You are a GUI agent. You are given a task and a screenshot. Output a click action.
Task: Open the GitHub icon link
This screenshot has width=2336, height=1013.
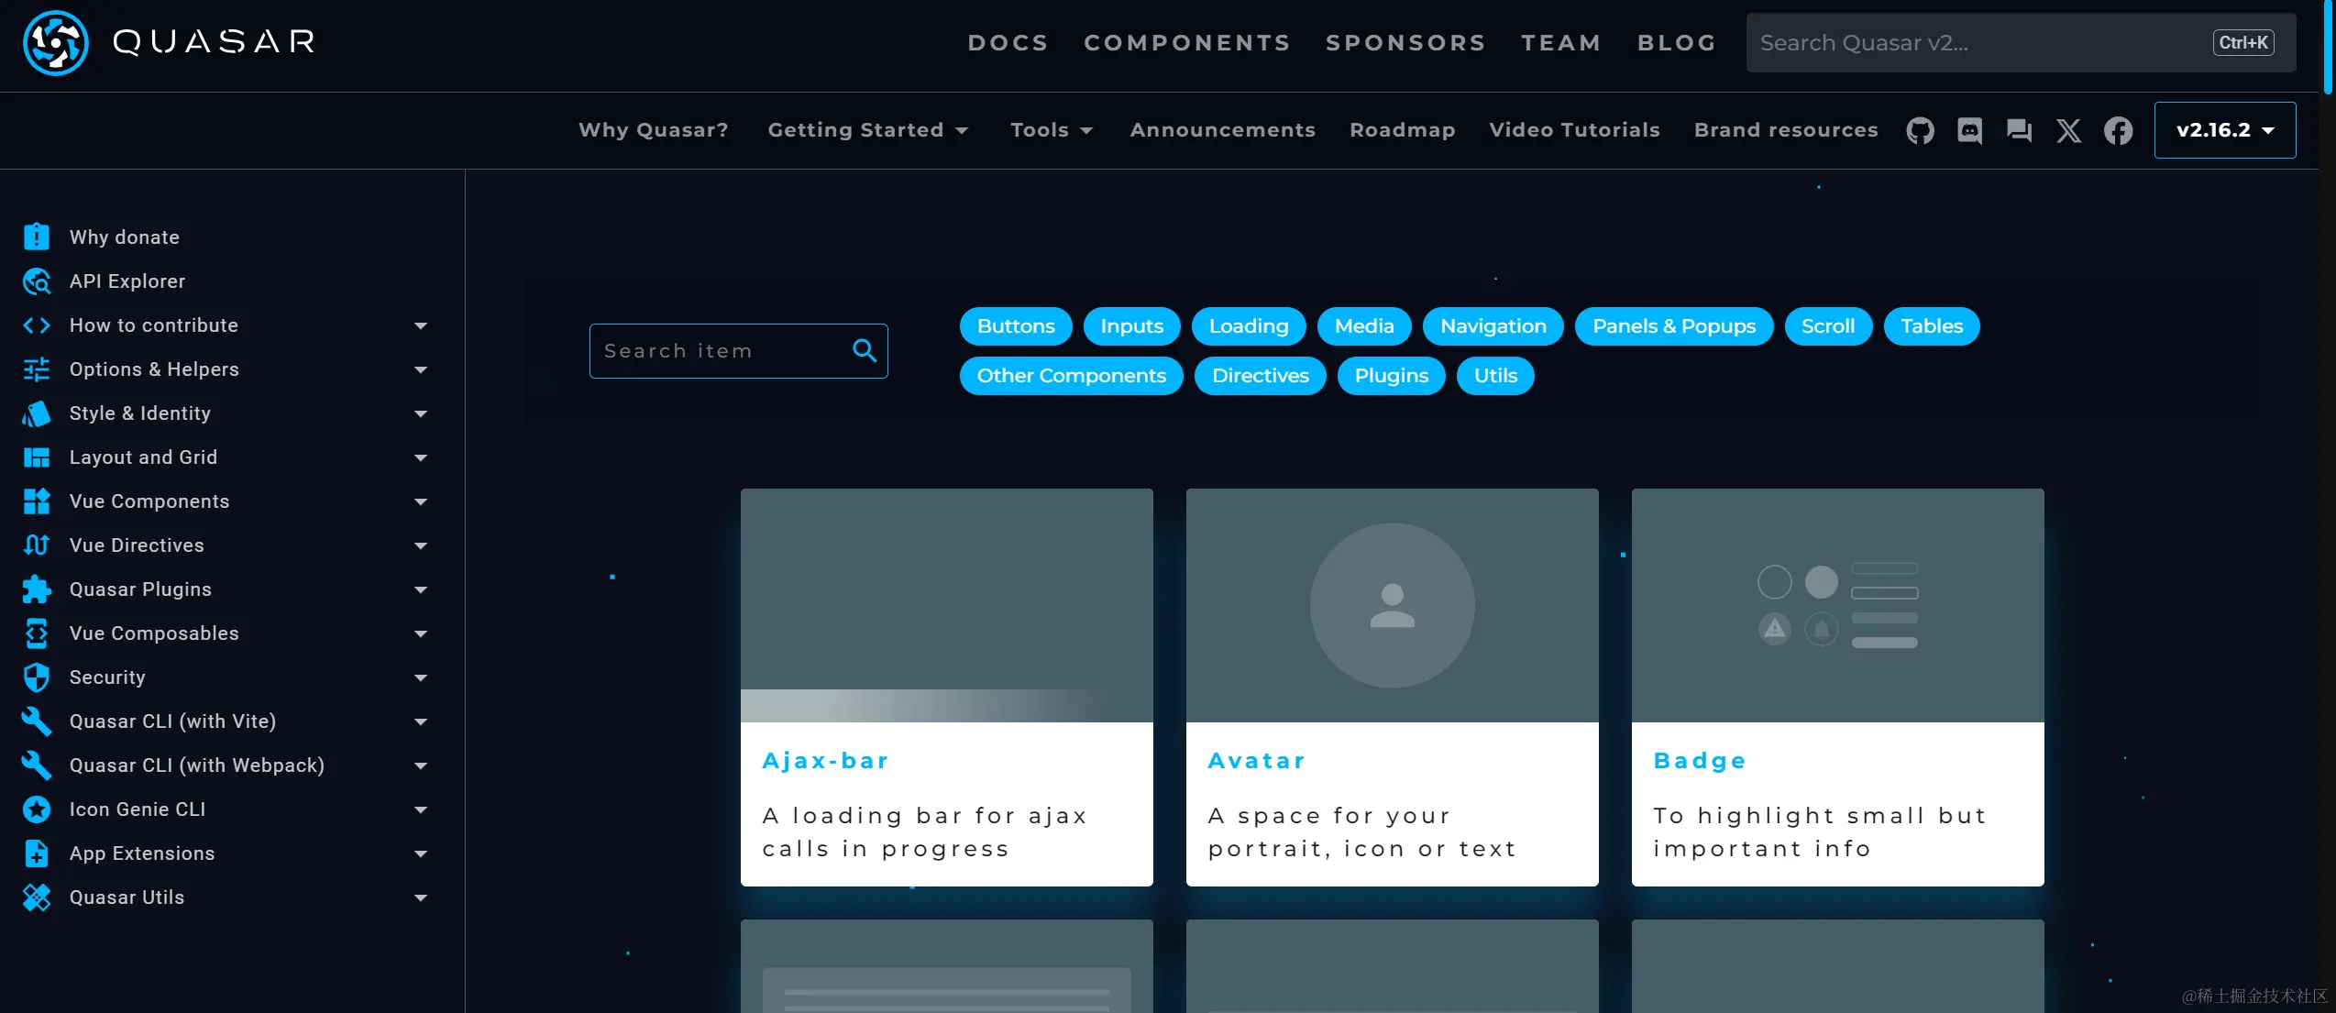pyautogui.click(x=1920, y=130)
